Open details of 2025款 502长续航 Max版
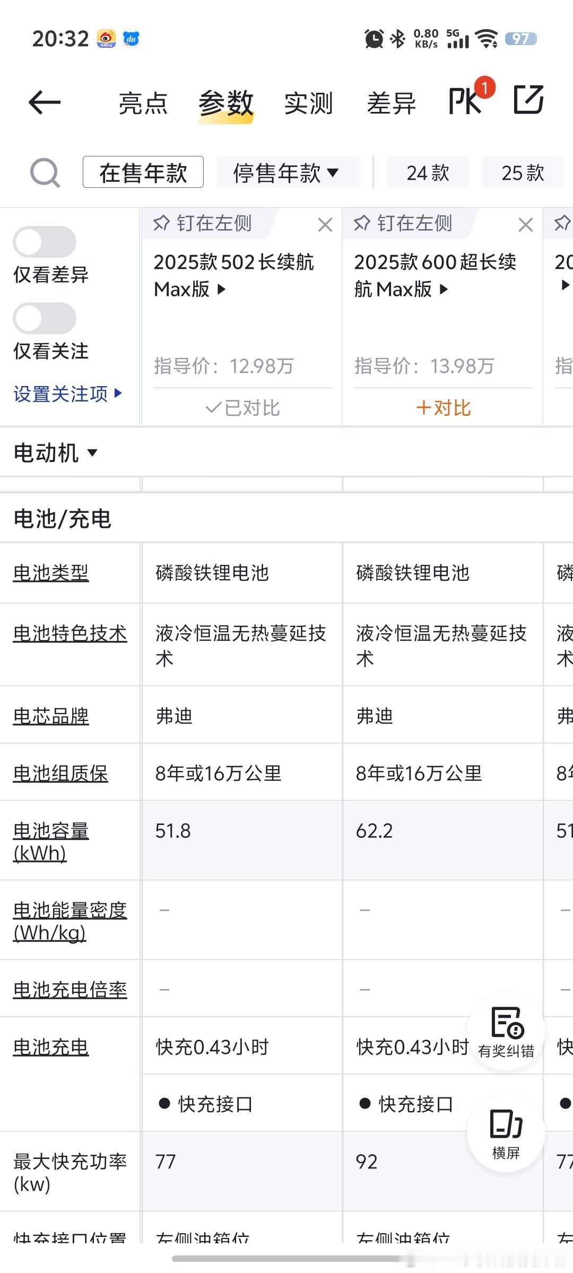This screenshot has height=1273, width=573. click(x=233, y=275)
